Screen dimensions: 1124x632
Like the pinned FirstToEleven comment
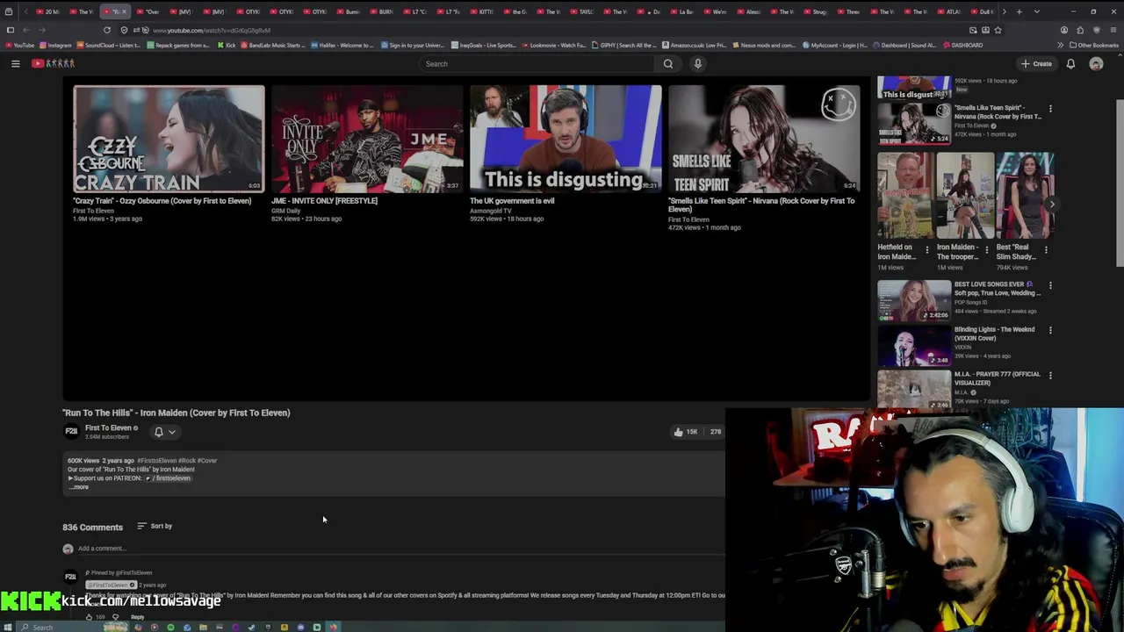click(89, 617)
